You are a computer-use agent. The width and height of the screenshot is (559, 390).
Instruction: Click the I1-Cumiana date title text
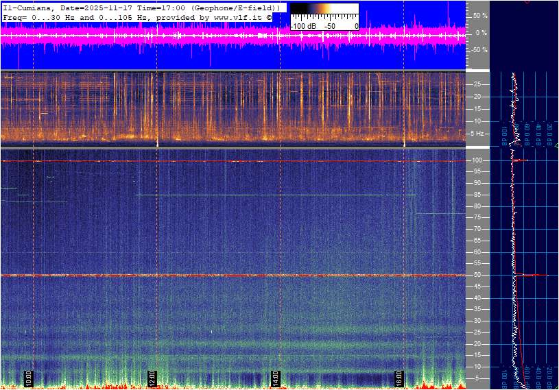click(69, 7)
